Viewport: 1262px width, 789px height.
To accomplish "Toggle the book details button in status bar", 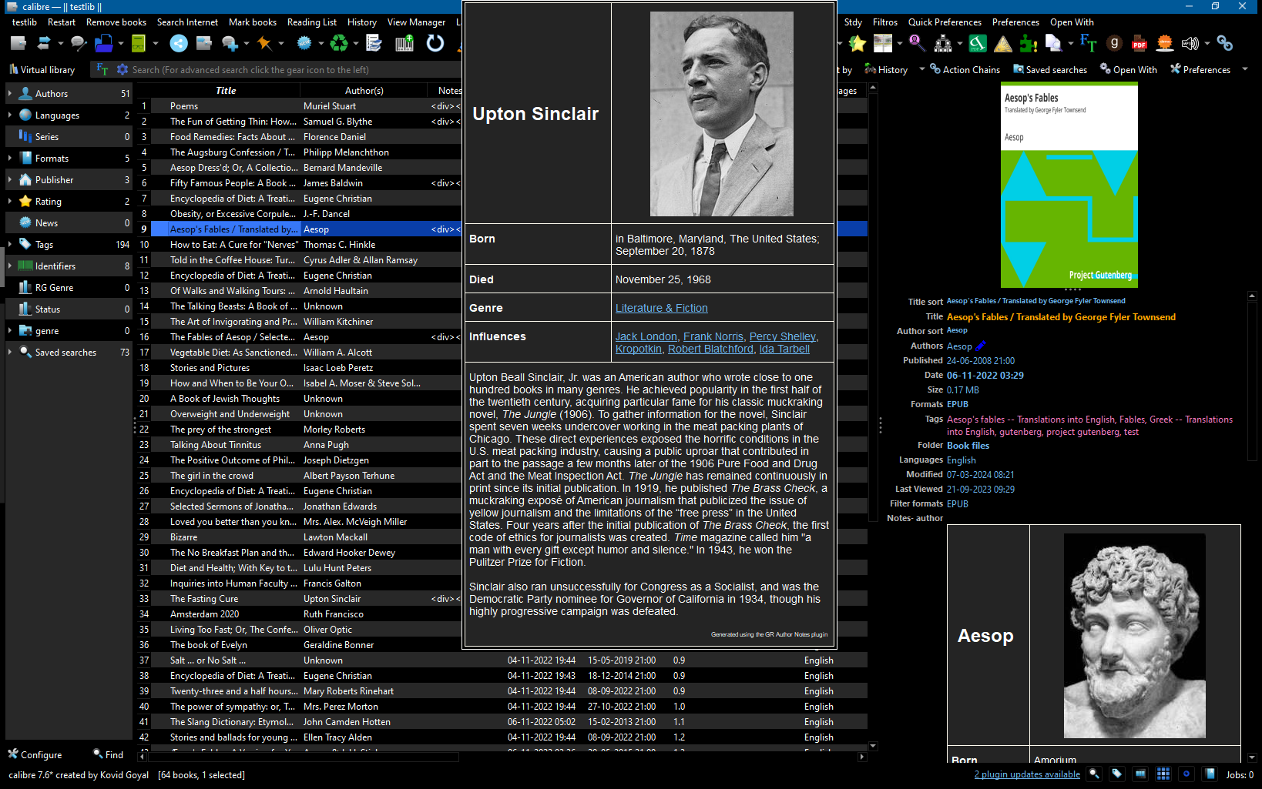I will click(1210, 774).
